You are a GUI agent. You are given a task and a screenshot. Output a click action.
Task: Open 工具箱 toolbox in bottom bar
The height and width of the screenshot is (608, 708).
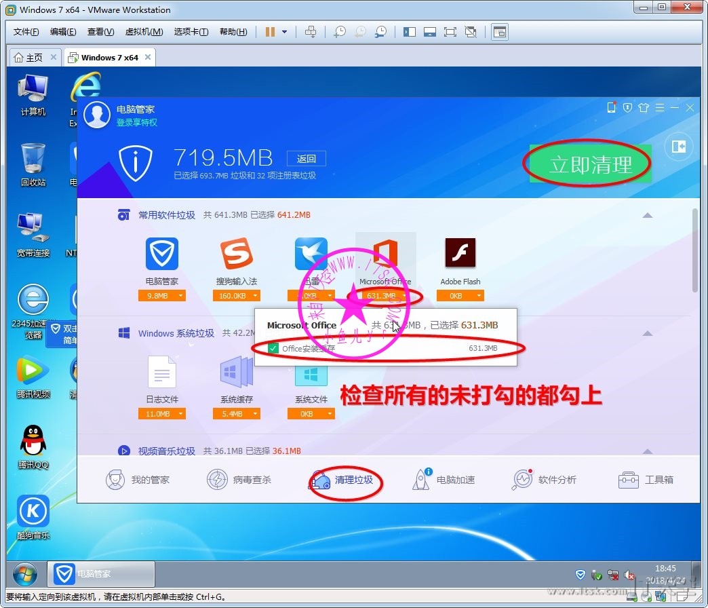tap(646, 480)
